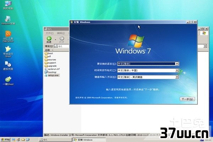Image resolution: width=213 pixels, height=142 pixels.
Task: Open the 文件(F) menu in G:\ window
Action: [x=49, y=33]
